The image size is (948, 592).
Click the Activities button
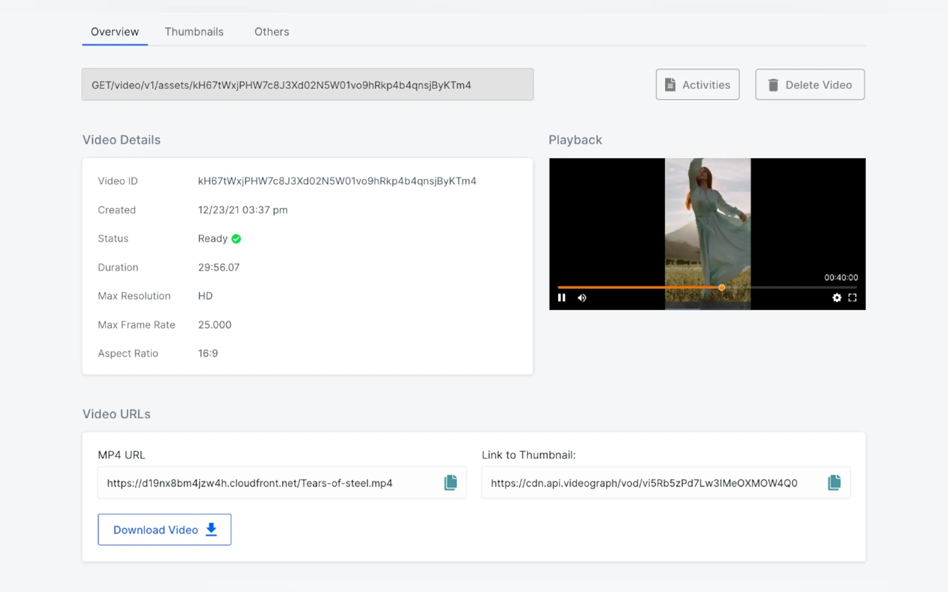pos(698,84)
